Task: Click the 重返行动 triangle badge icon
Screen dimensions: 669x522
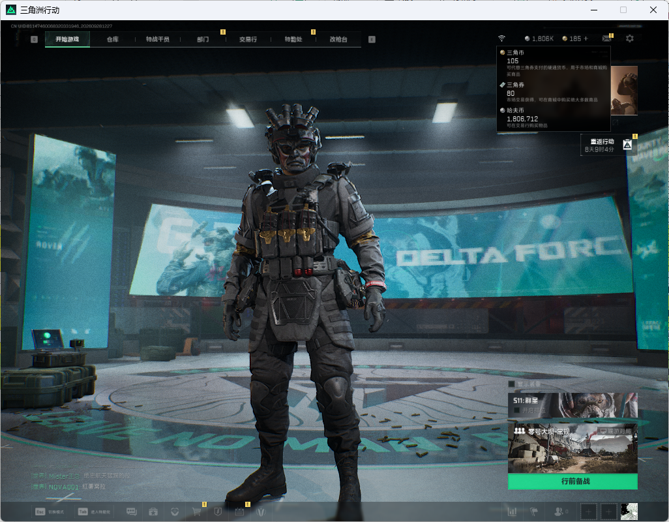Action: [x=627, y=145]
